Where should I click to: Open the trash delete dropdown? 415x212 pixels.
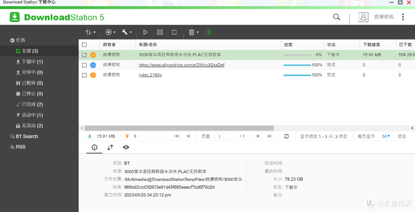(193, 32)
